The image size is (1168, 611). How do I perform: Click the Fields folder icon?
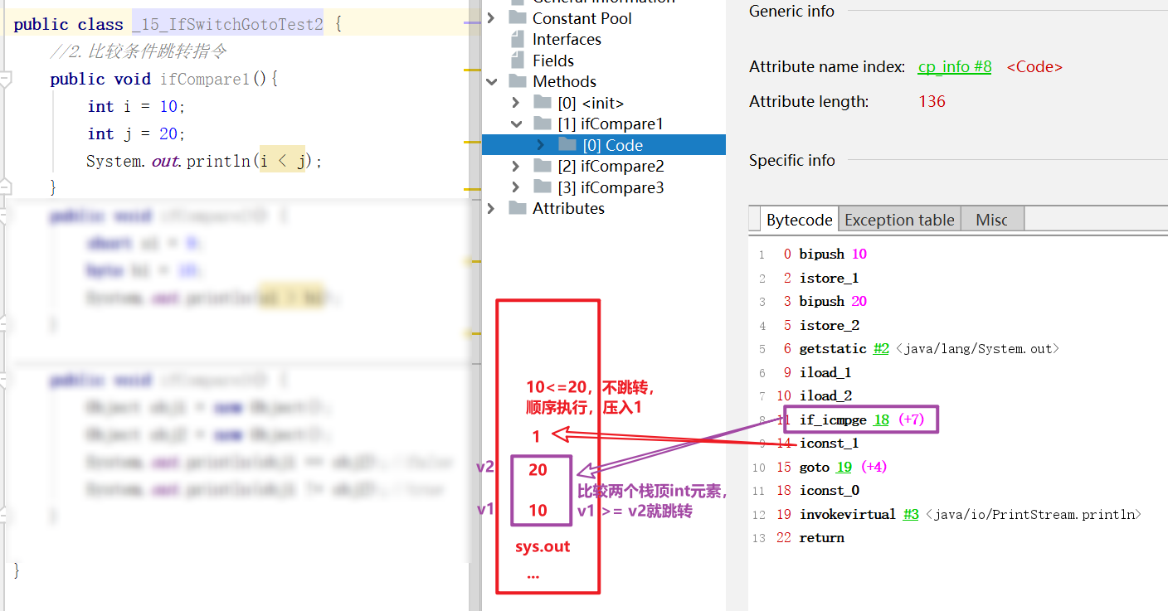(x=518, y=61)
